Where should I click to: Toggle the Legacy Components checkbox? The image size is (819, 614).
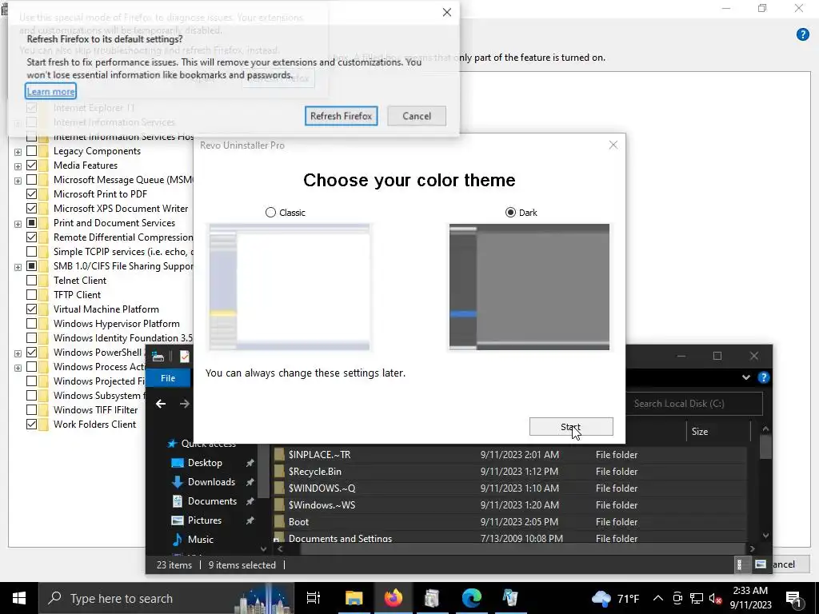[x=32, y=151]
